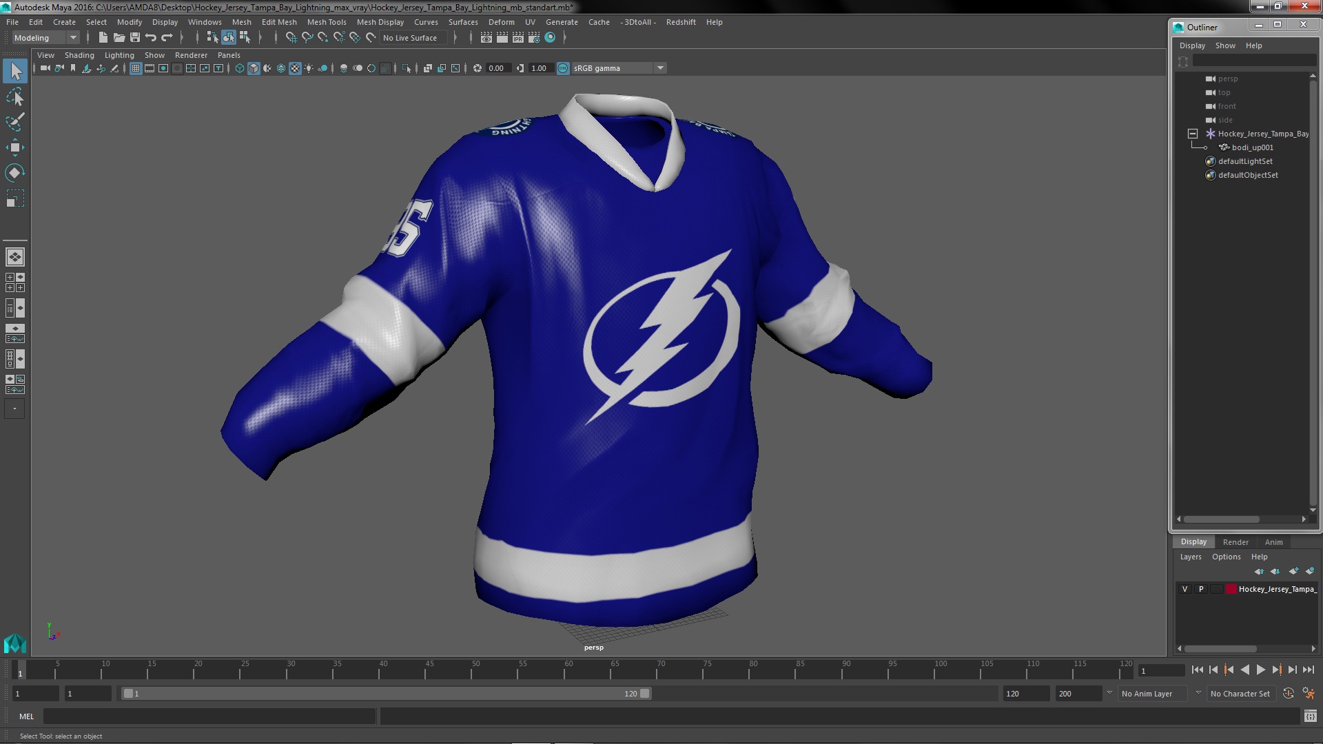Create new empty display layer

[x=1293, y=571]
